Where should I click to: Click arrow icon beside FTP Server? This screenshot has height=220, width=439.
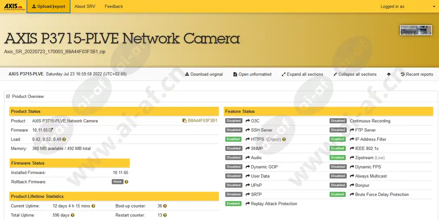pyautogui.click(x=352, y=130)
